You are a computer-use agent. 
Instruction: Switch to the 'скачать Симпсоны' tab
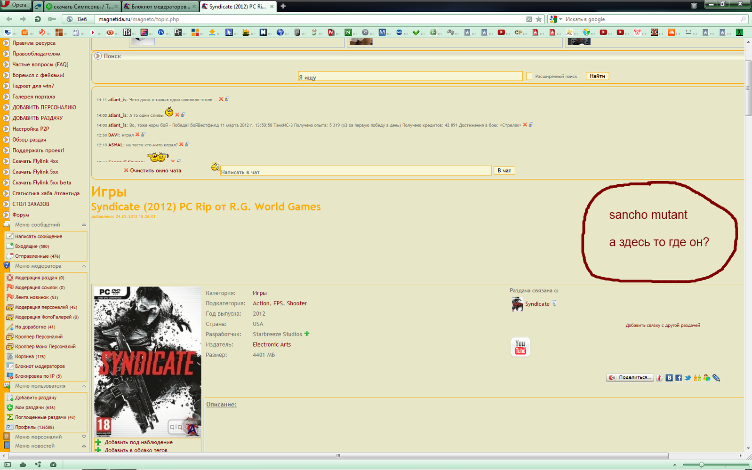point(82,7)
